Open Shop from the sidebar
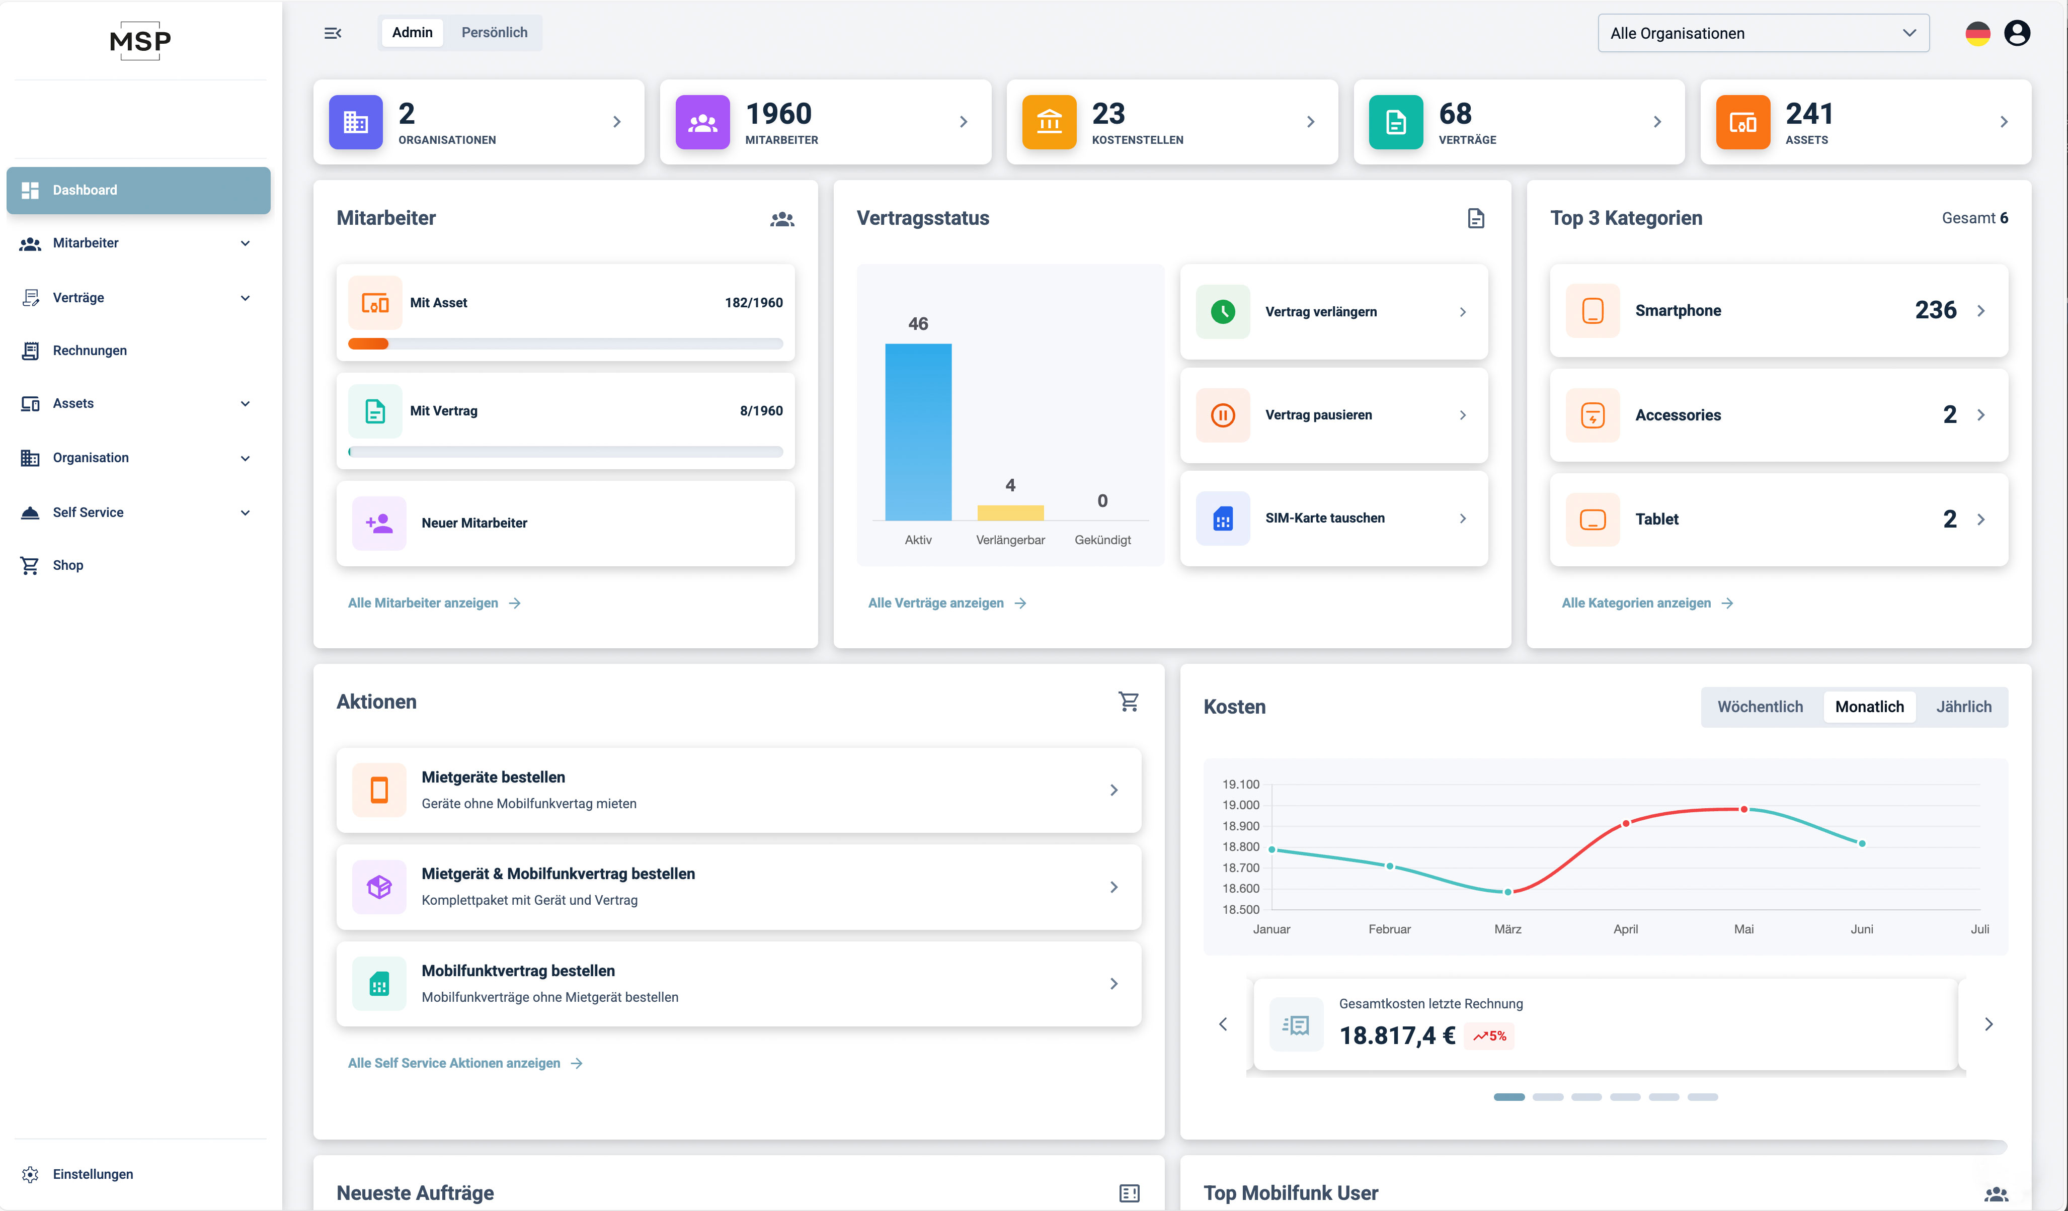This screenshot has height=1211, width=2068. click(x=67, y=565)
